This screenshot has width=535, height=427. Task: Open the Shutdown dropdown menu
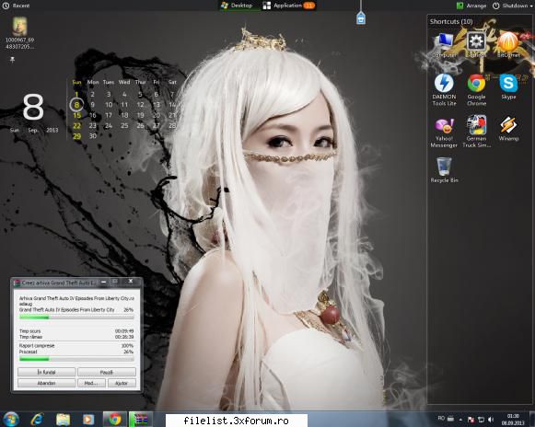[x=511, y=6]
